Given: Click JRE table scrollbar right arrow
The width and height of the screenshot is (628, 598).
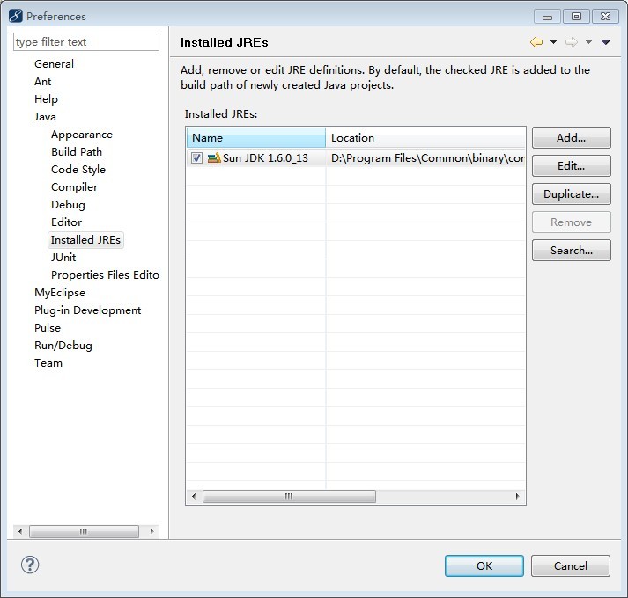Looking at the screenshot, I should pos(517,496).
